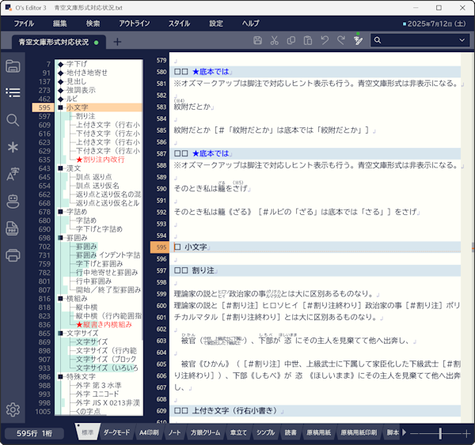The width and height of the screenshot is (475, 445).
Task: Select 行中罫囲み outline item
Action: tap(93, 281)
